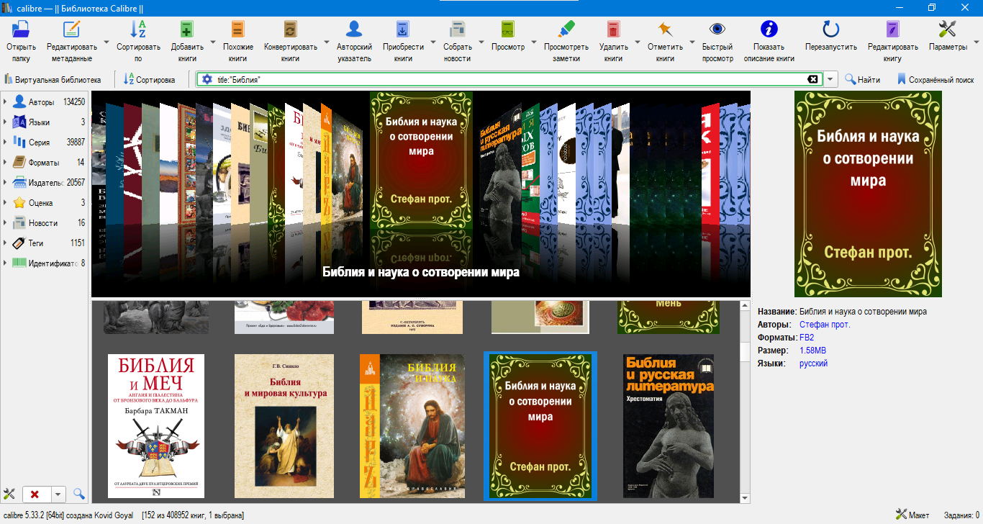Screen dimensions: 983x524
Task: Select the Библия и наука cover showing Jesus in the grid
Action: [x=412, y=426]
